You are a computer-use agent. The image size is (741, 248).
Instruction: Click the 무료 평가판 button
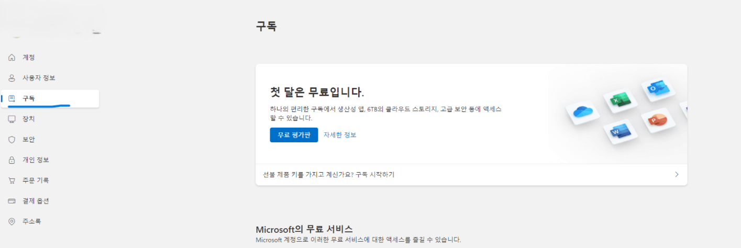[x=294, y=135]
